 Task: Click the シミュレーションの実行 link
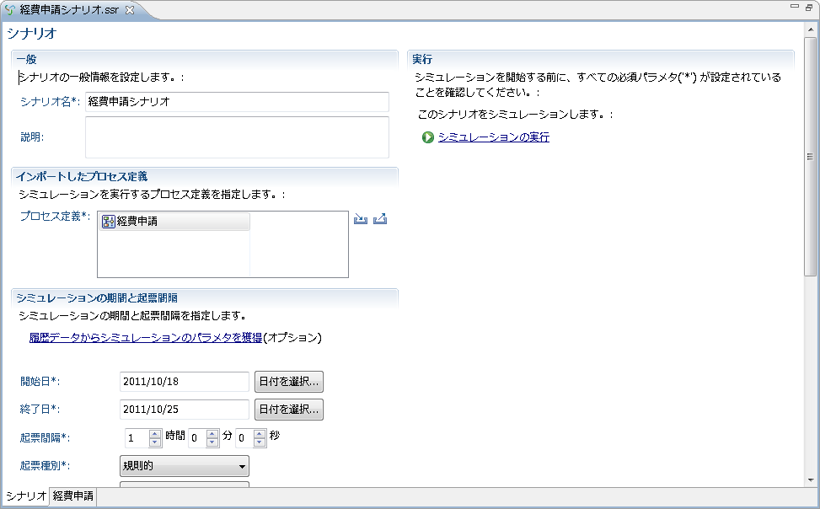(x=494, y=137)
